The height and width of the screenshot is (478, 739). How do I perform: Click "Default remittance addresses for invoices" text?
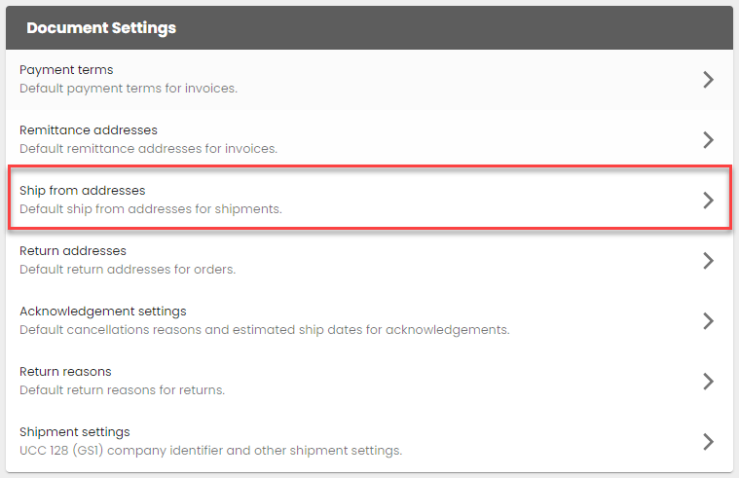(149, 149)
